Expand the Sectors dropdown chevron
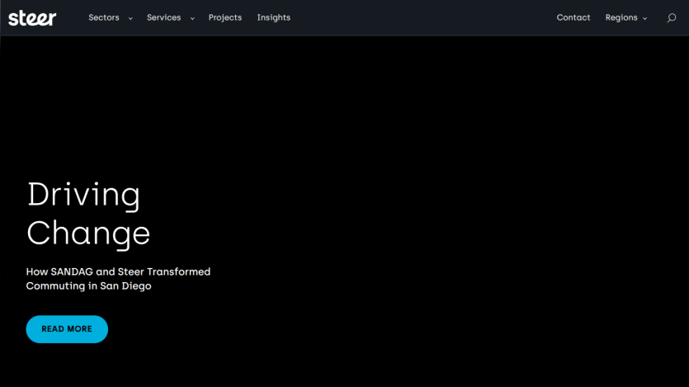 [130, 18]
